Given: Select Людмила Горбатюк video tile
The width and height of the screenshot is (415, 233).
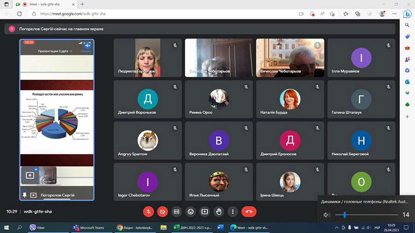Looking at the screenshot, I should pos(148,58).
